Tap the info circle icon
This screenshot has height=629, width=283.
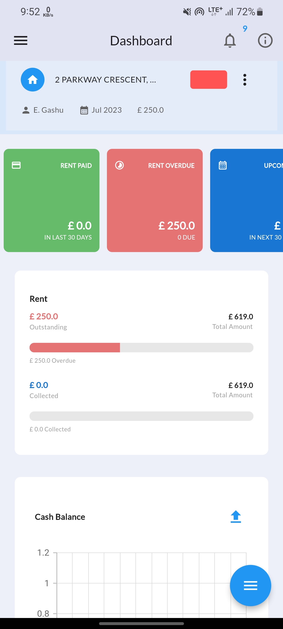tap(265, 41)
